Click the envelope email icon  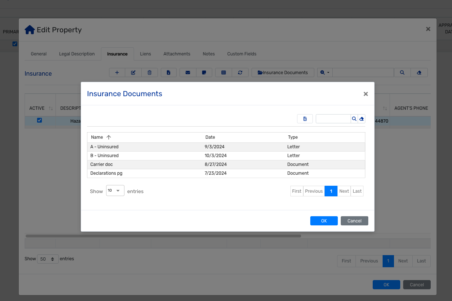(x=188, y=73)
